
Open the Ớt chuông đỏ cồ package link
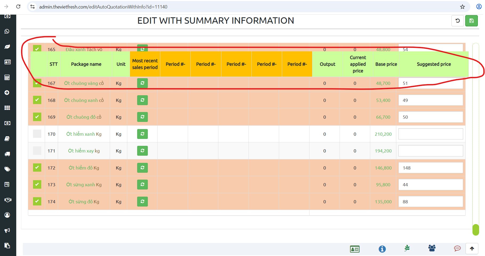(x=84, y=117)
